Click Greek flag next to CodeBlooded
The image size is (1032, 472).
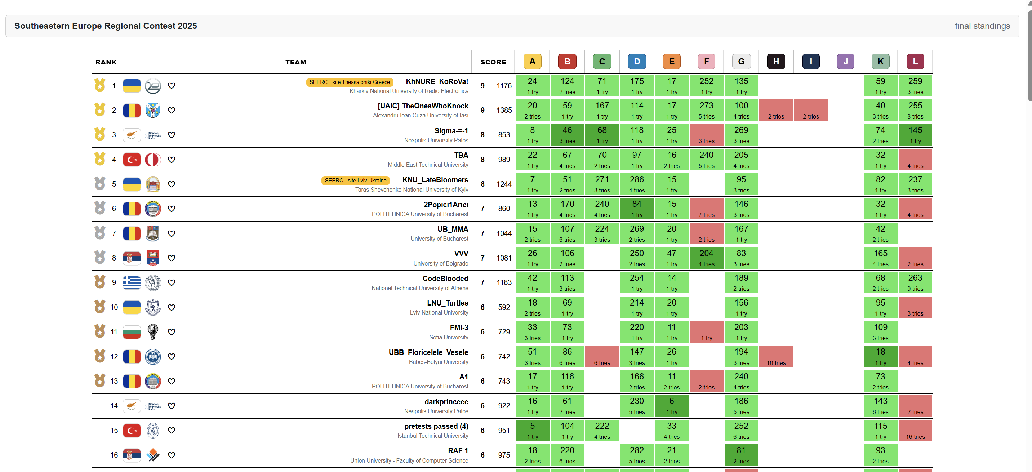pos(132,283)
